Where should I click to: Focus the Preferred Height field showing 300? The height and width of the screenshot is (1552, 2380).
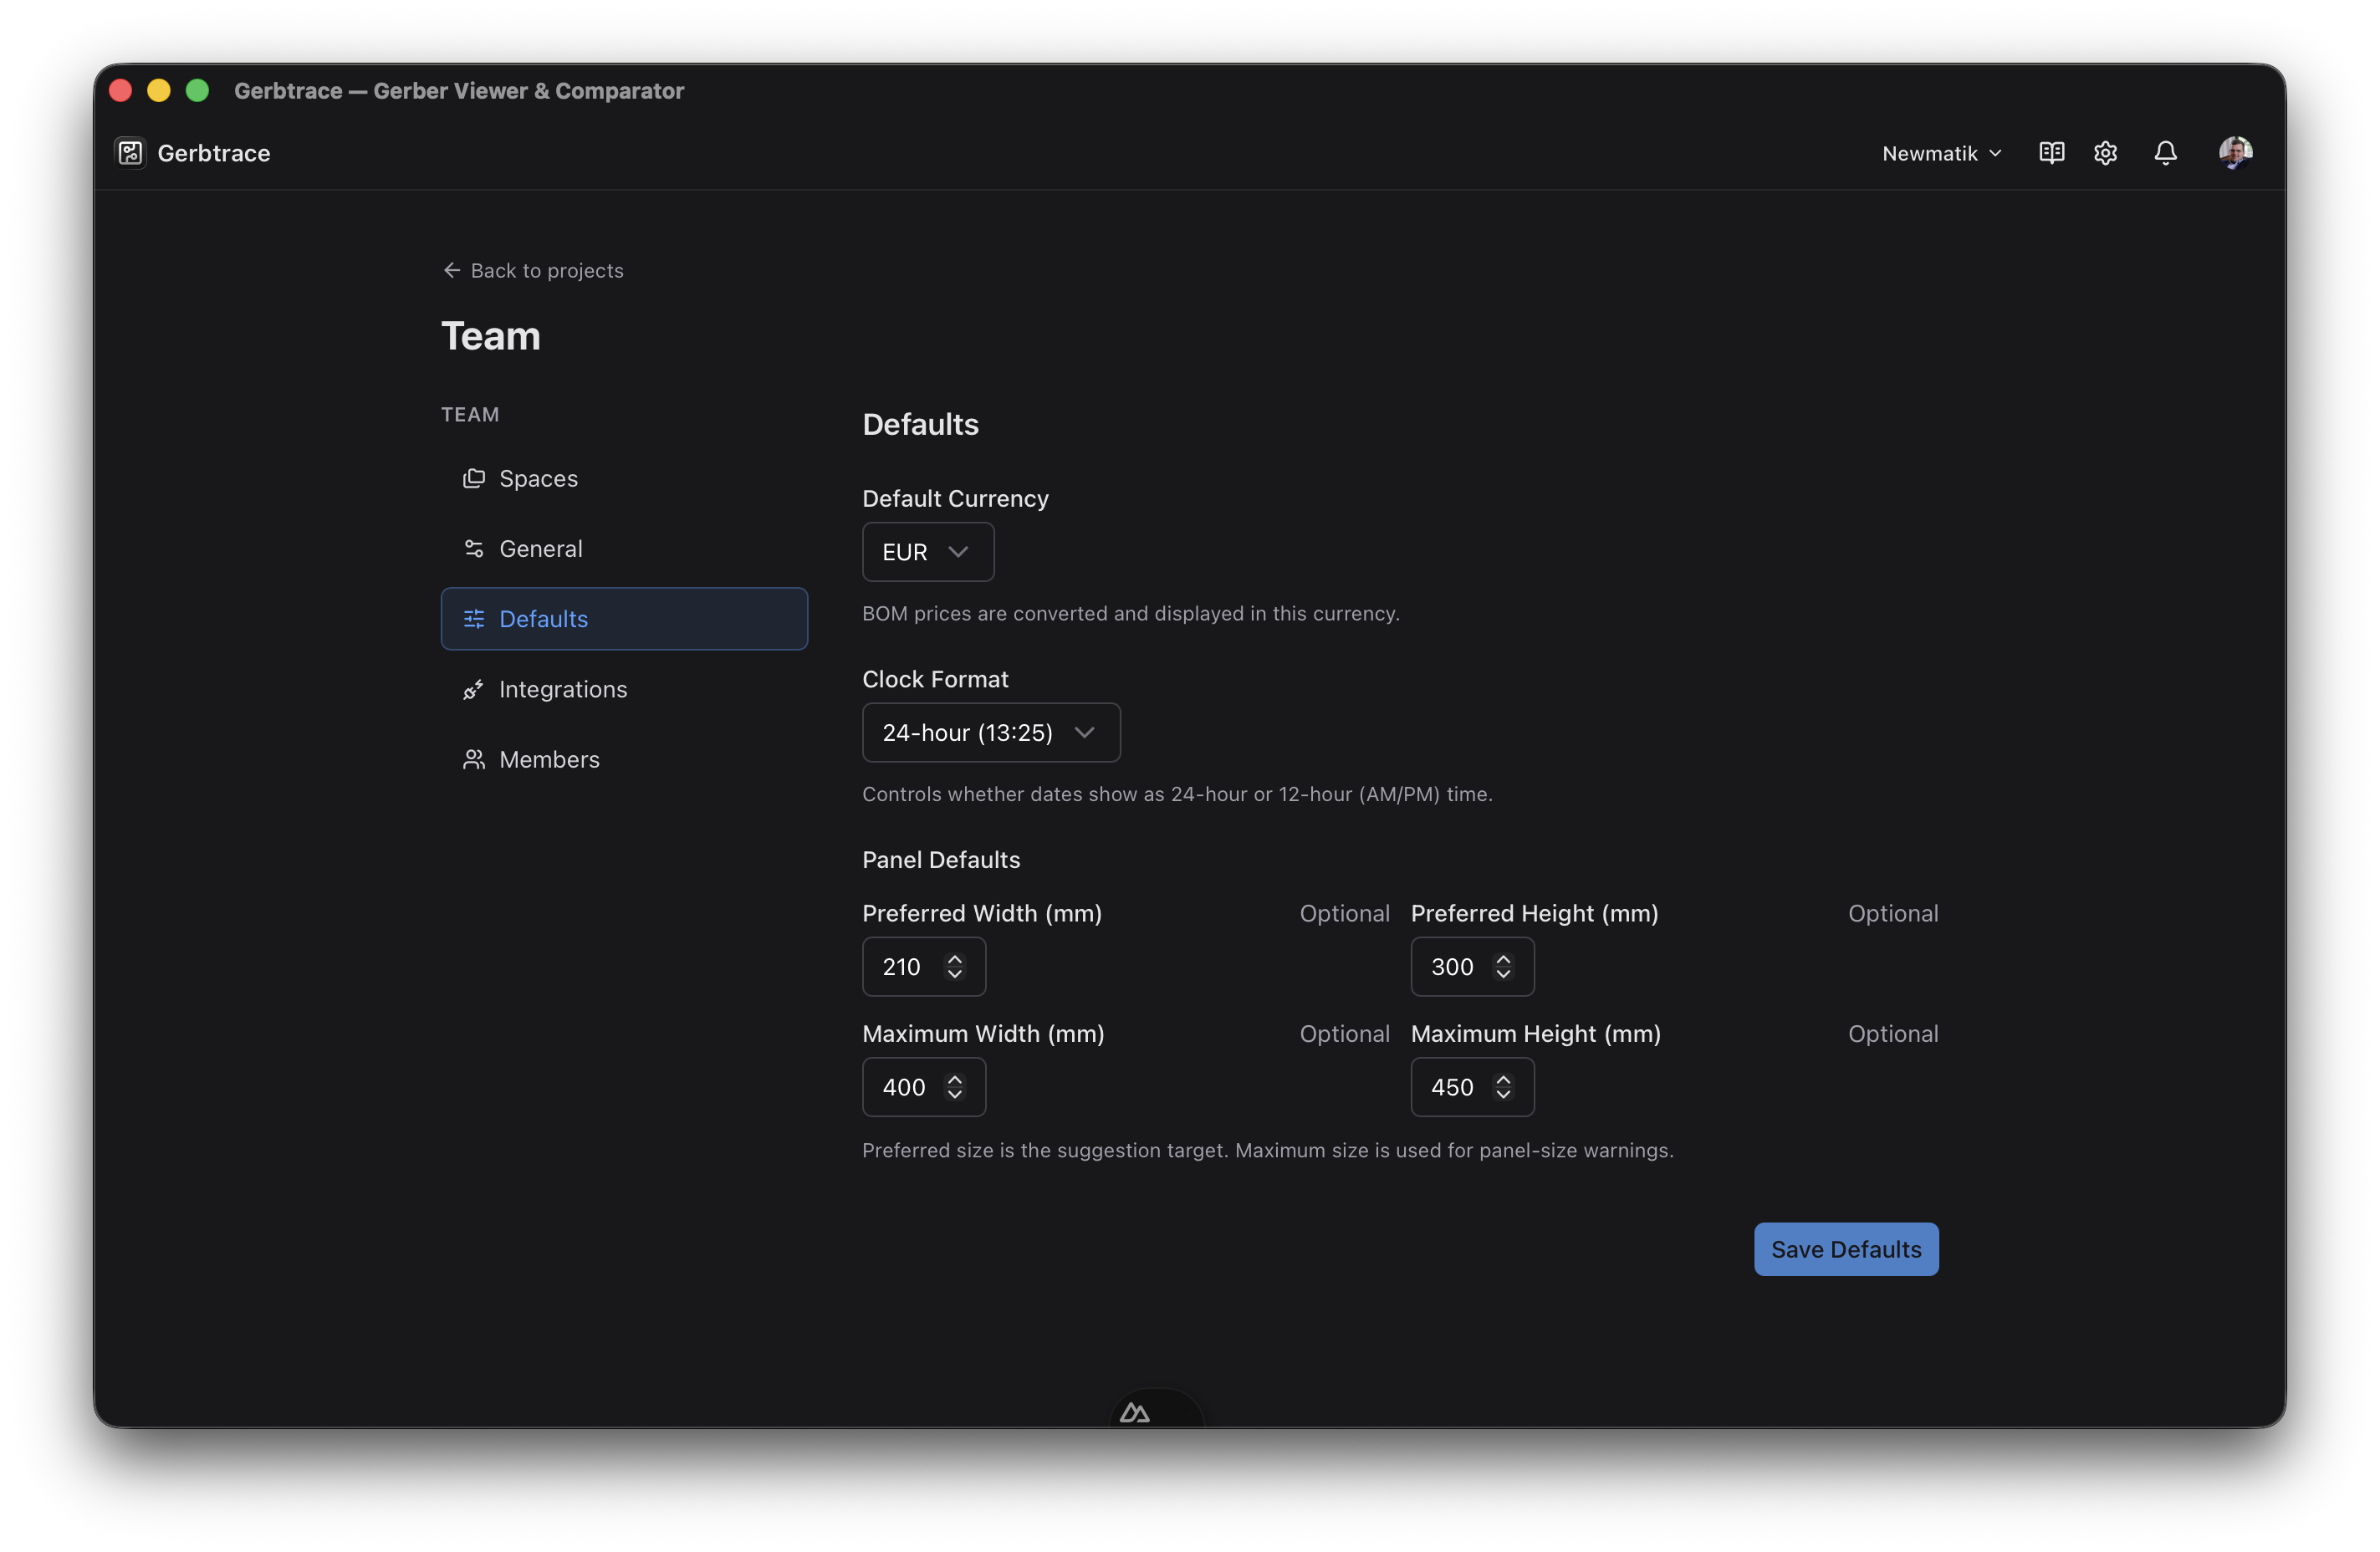(x=1472, y=967)
